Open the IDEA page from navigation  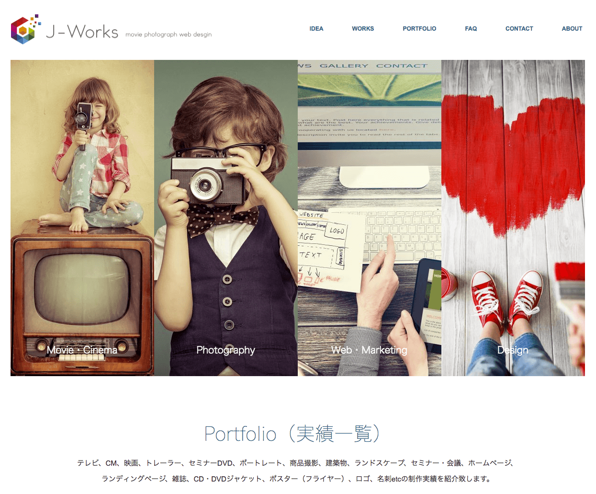tap(316, 29)
